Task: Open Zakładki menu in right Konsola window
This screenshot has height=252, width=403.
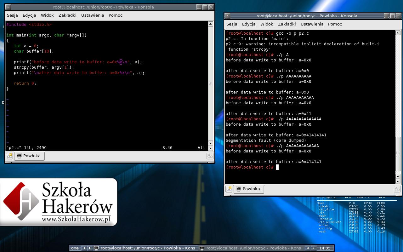Action: point(287,24)
